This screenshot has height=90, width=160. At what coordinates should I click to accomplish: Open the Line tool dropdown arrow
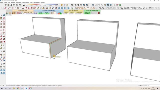click(x=10, y=8)
